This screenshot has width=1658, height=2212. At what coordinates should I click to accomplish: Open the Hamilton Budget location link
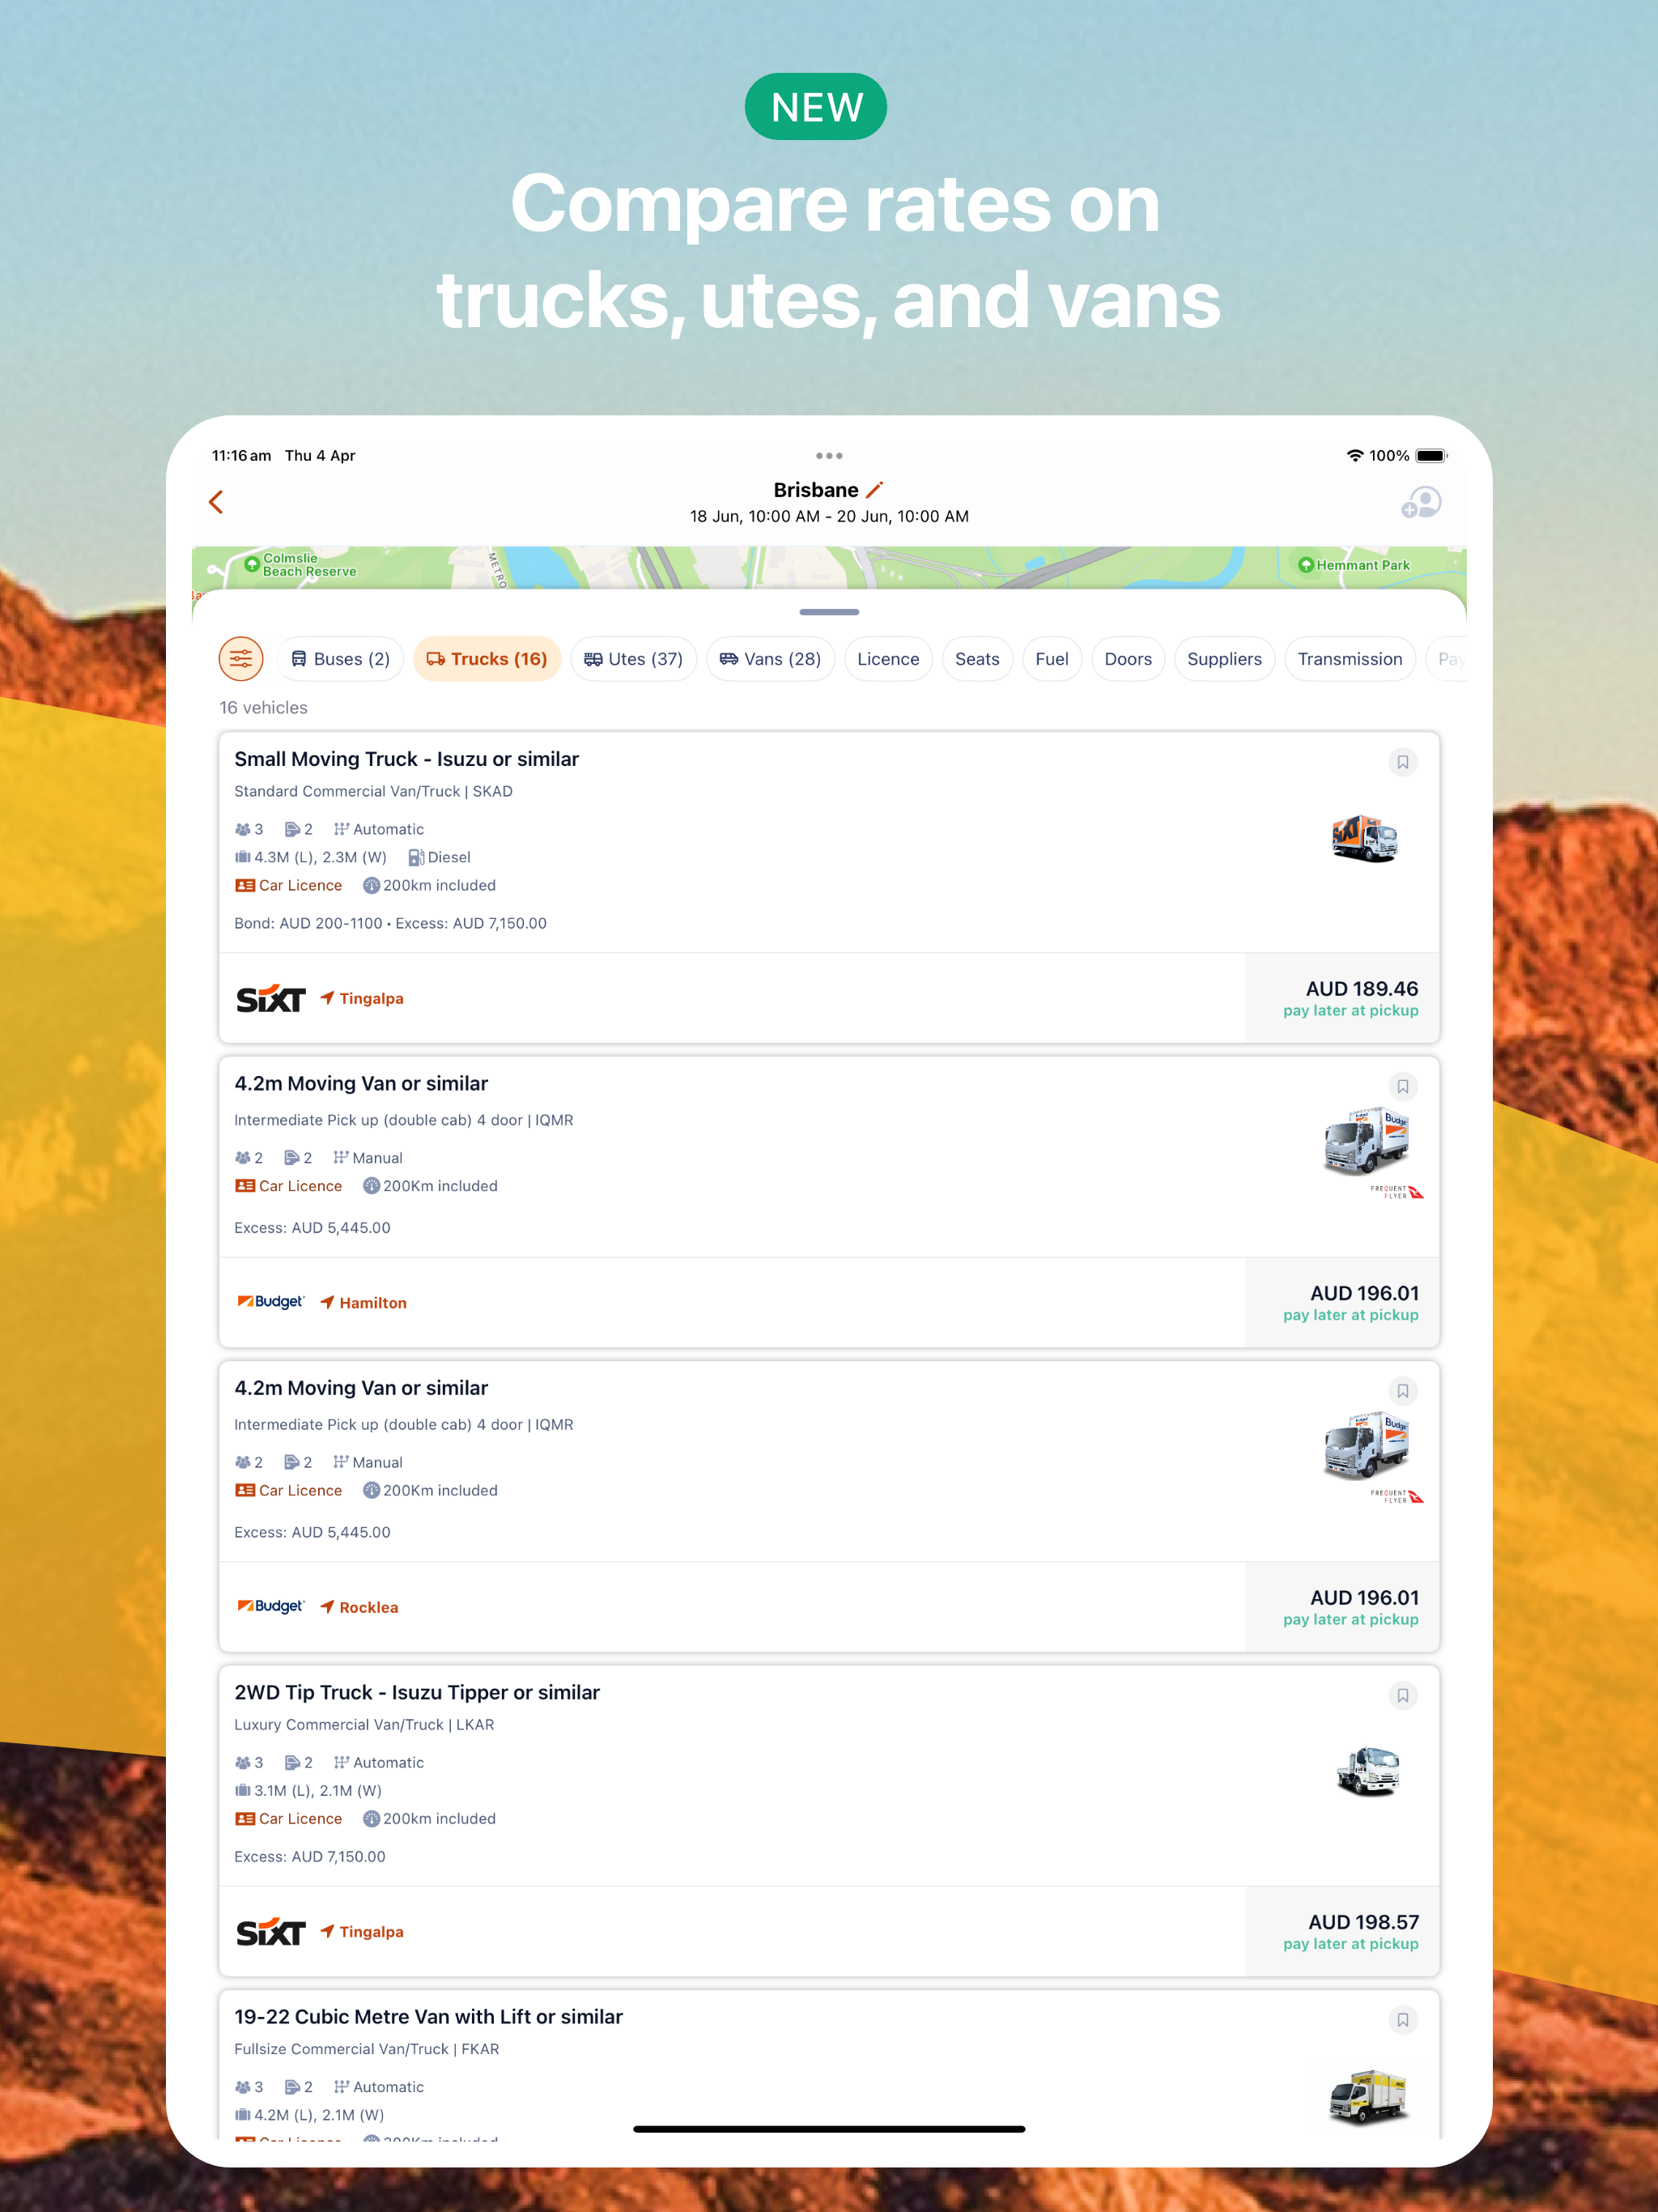click(363, 1302)
